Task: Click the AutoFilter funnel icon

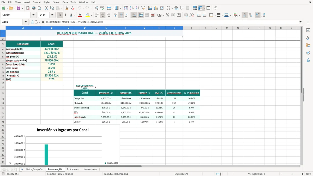Action: pyautogui.click(x=143, y=8)
